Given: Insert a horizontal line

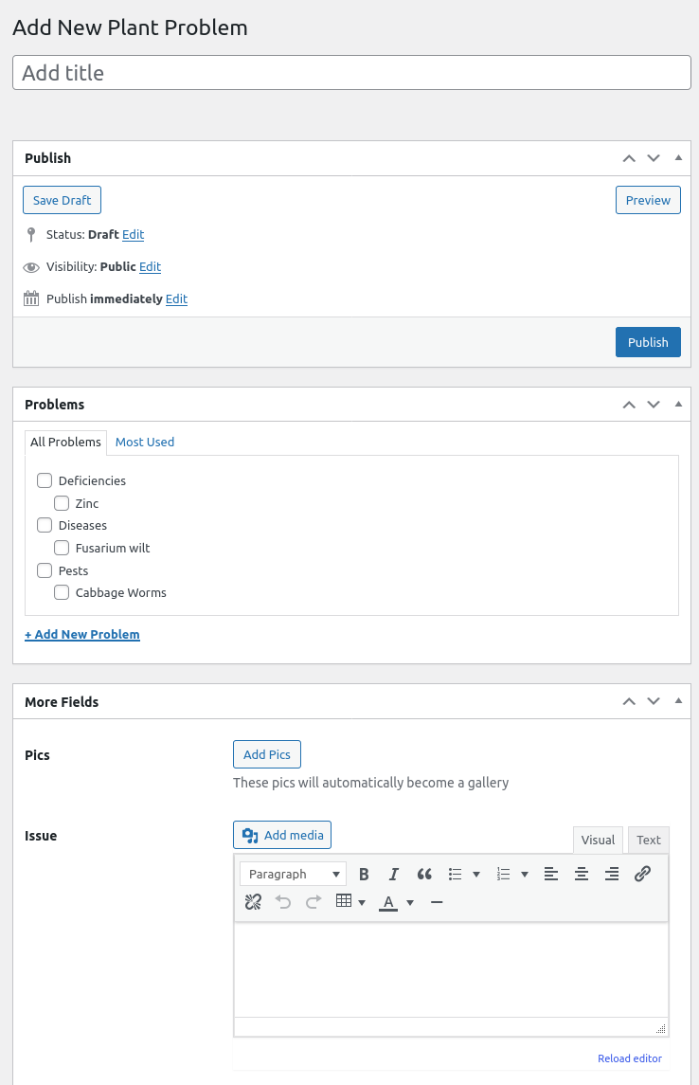Looking at the screenshot, I should [x=437, y=902].
